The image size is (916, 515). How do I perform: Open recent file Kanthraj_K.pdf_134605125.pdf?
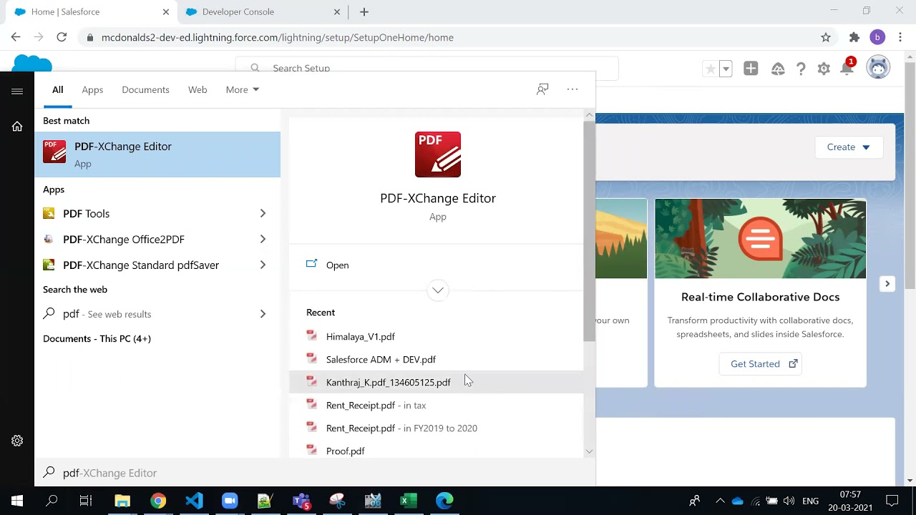[437, 382]
